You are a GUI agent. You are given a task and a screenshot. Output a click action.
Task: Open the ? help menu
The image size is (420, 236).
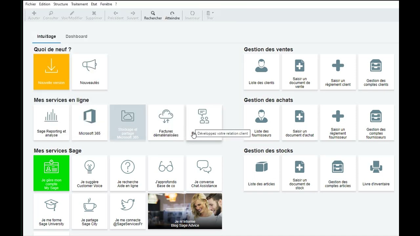click(x=116, y=4)
